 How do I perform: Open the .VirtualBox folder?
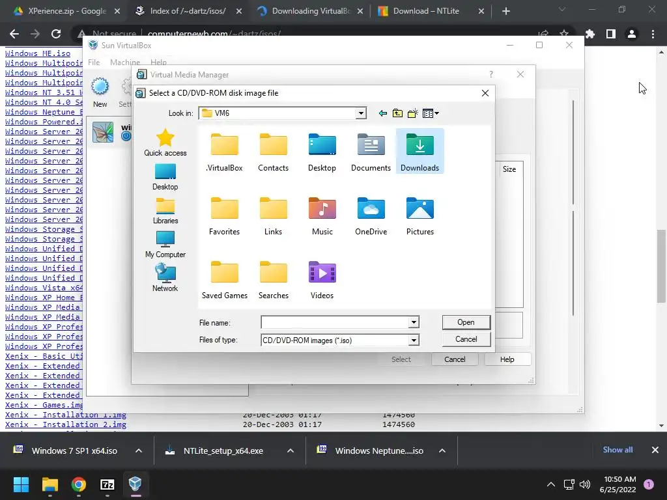coord(224,152)
